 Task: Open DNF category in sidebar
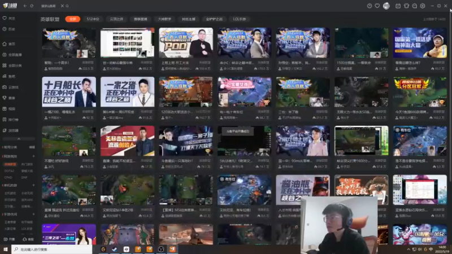pos(24,177)
